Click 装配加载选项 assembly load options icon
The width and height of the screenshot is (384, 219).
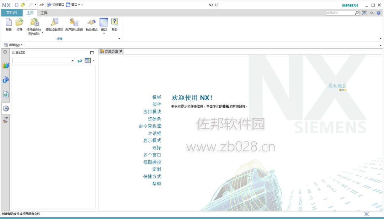[x=54, y=25]
